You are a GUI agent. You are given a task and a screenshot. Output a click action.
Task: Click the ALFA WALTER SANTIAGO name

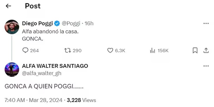55,66
